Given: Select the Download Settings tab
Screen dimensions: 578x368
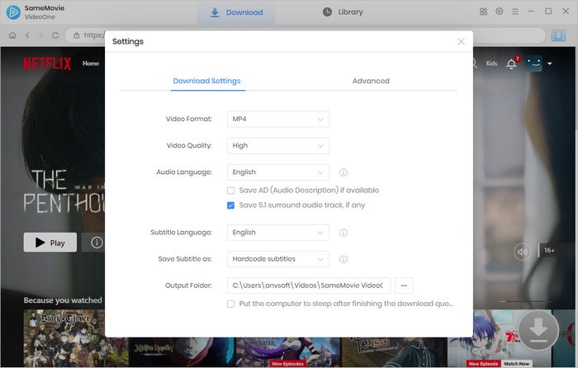Looking at the screenshot, I should [206, 81].
